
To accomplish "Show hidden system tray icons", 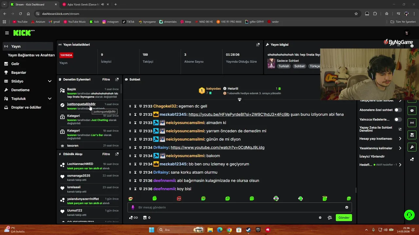I will 366,230.
